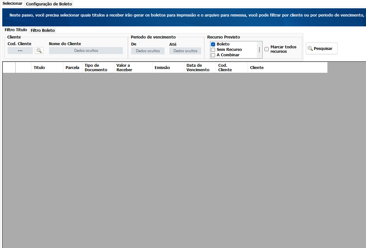Enable the A Combinar checkbox
The width and height of the screenshot is (366, 248).
tap(213, 55)
